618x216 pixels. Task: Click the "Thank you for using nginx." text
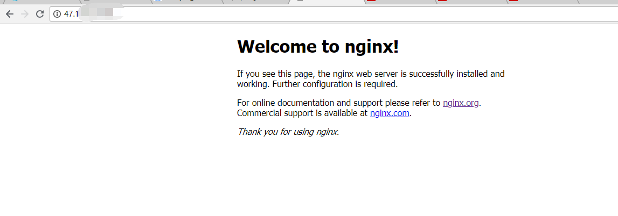pyautogui.click(x=288, y=132)
